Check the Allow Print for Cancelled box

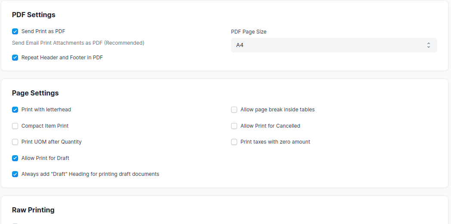[x=234, y=126]
